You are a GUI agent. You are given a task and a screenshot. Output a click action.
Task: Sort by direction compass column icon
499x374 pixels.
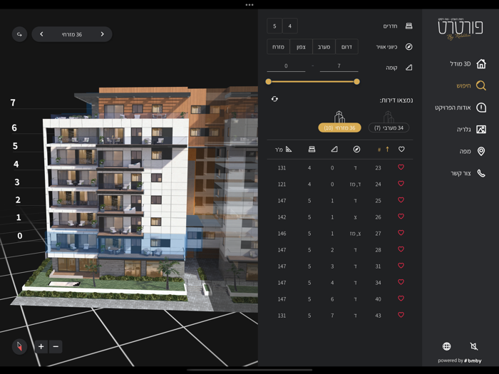click(x=356, y=149)
